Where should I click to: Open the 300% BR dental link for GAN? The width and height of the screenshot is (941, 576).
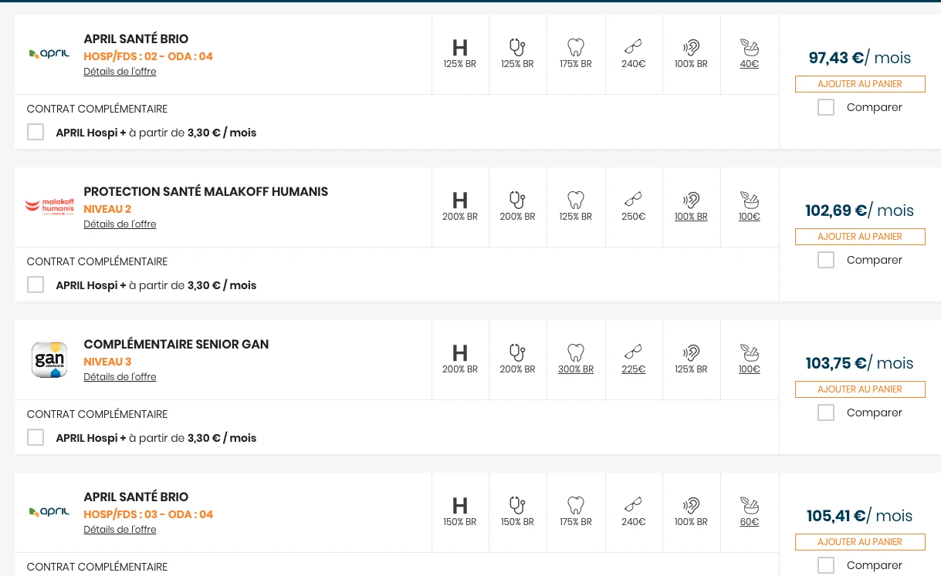click(576, 369)
